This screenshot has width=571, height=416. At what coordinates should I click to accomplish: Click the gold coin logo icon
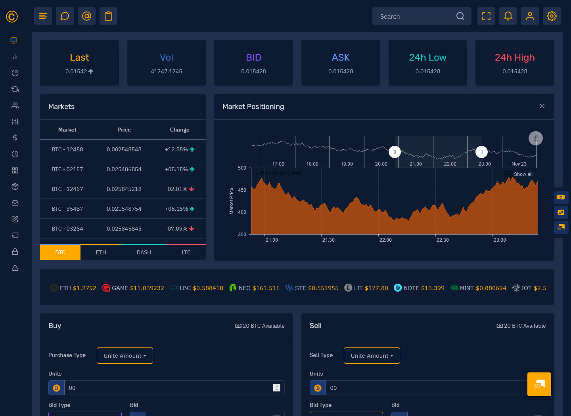click(12, 16)
